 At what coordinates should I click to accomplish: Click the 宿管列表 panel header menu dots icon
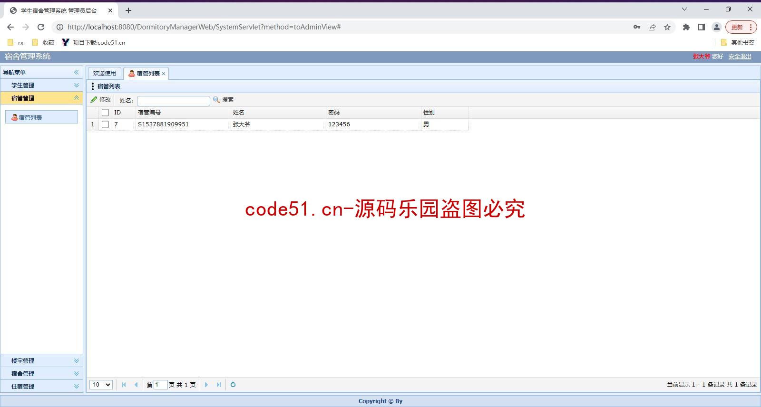93,86
